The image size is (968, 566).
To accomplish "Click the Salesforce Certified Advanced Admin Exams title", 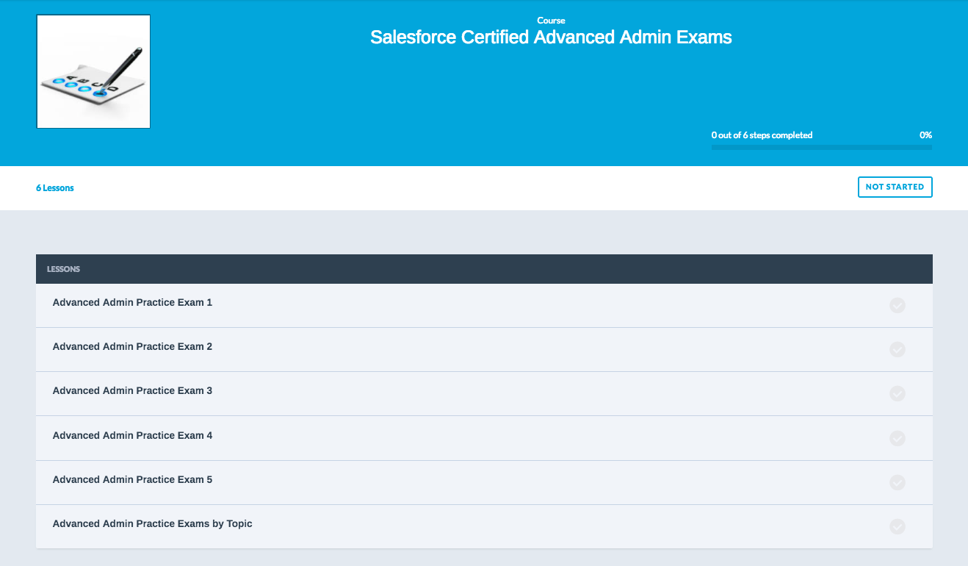I will coord(551,37).
